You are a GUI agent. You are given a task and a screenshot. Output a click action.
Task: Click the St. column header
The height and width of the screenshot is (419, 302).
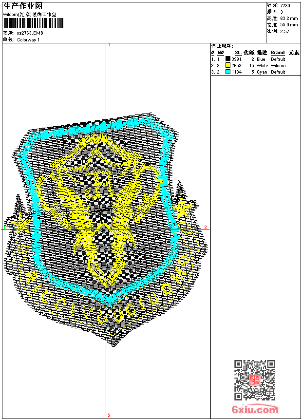(x=238, y=53)
